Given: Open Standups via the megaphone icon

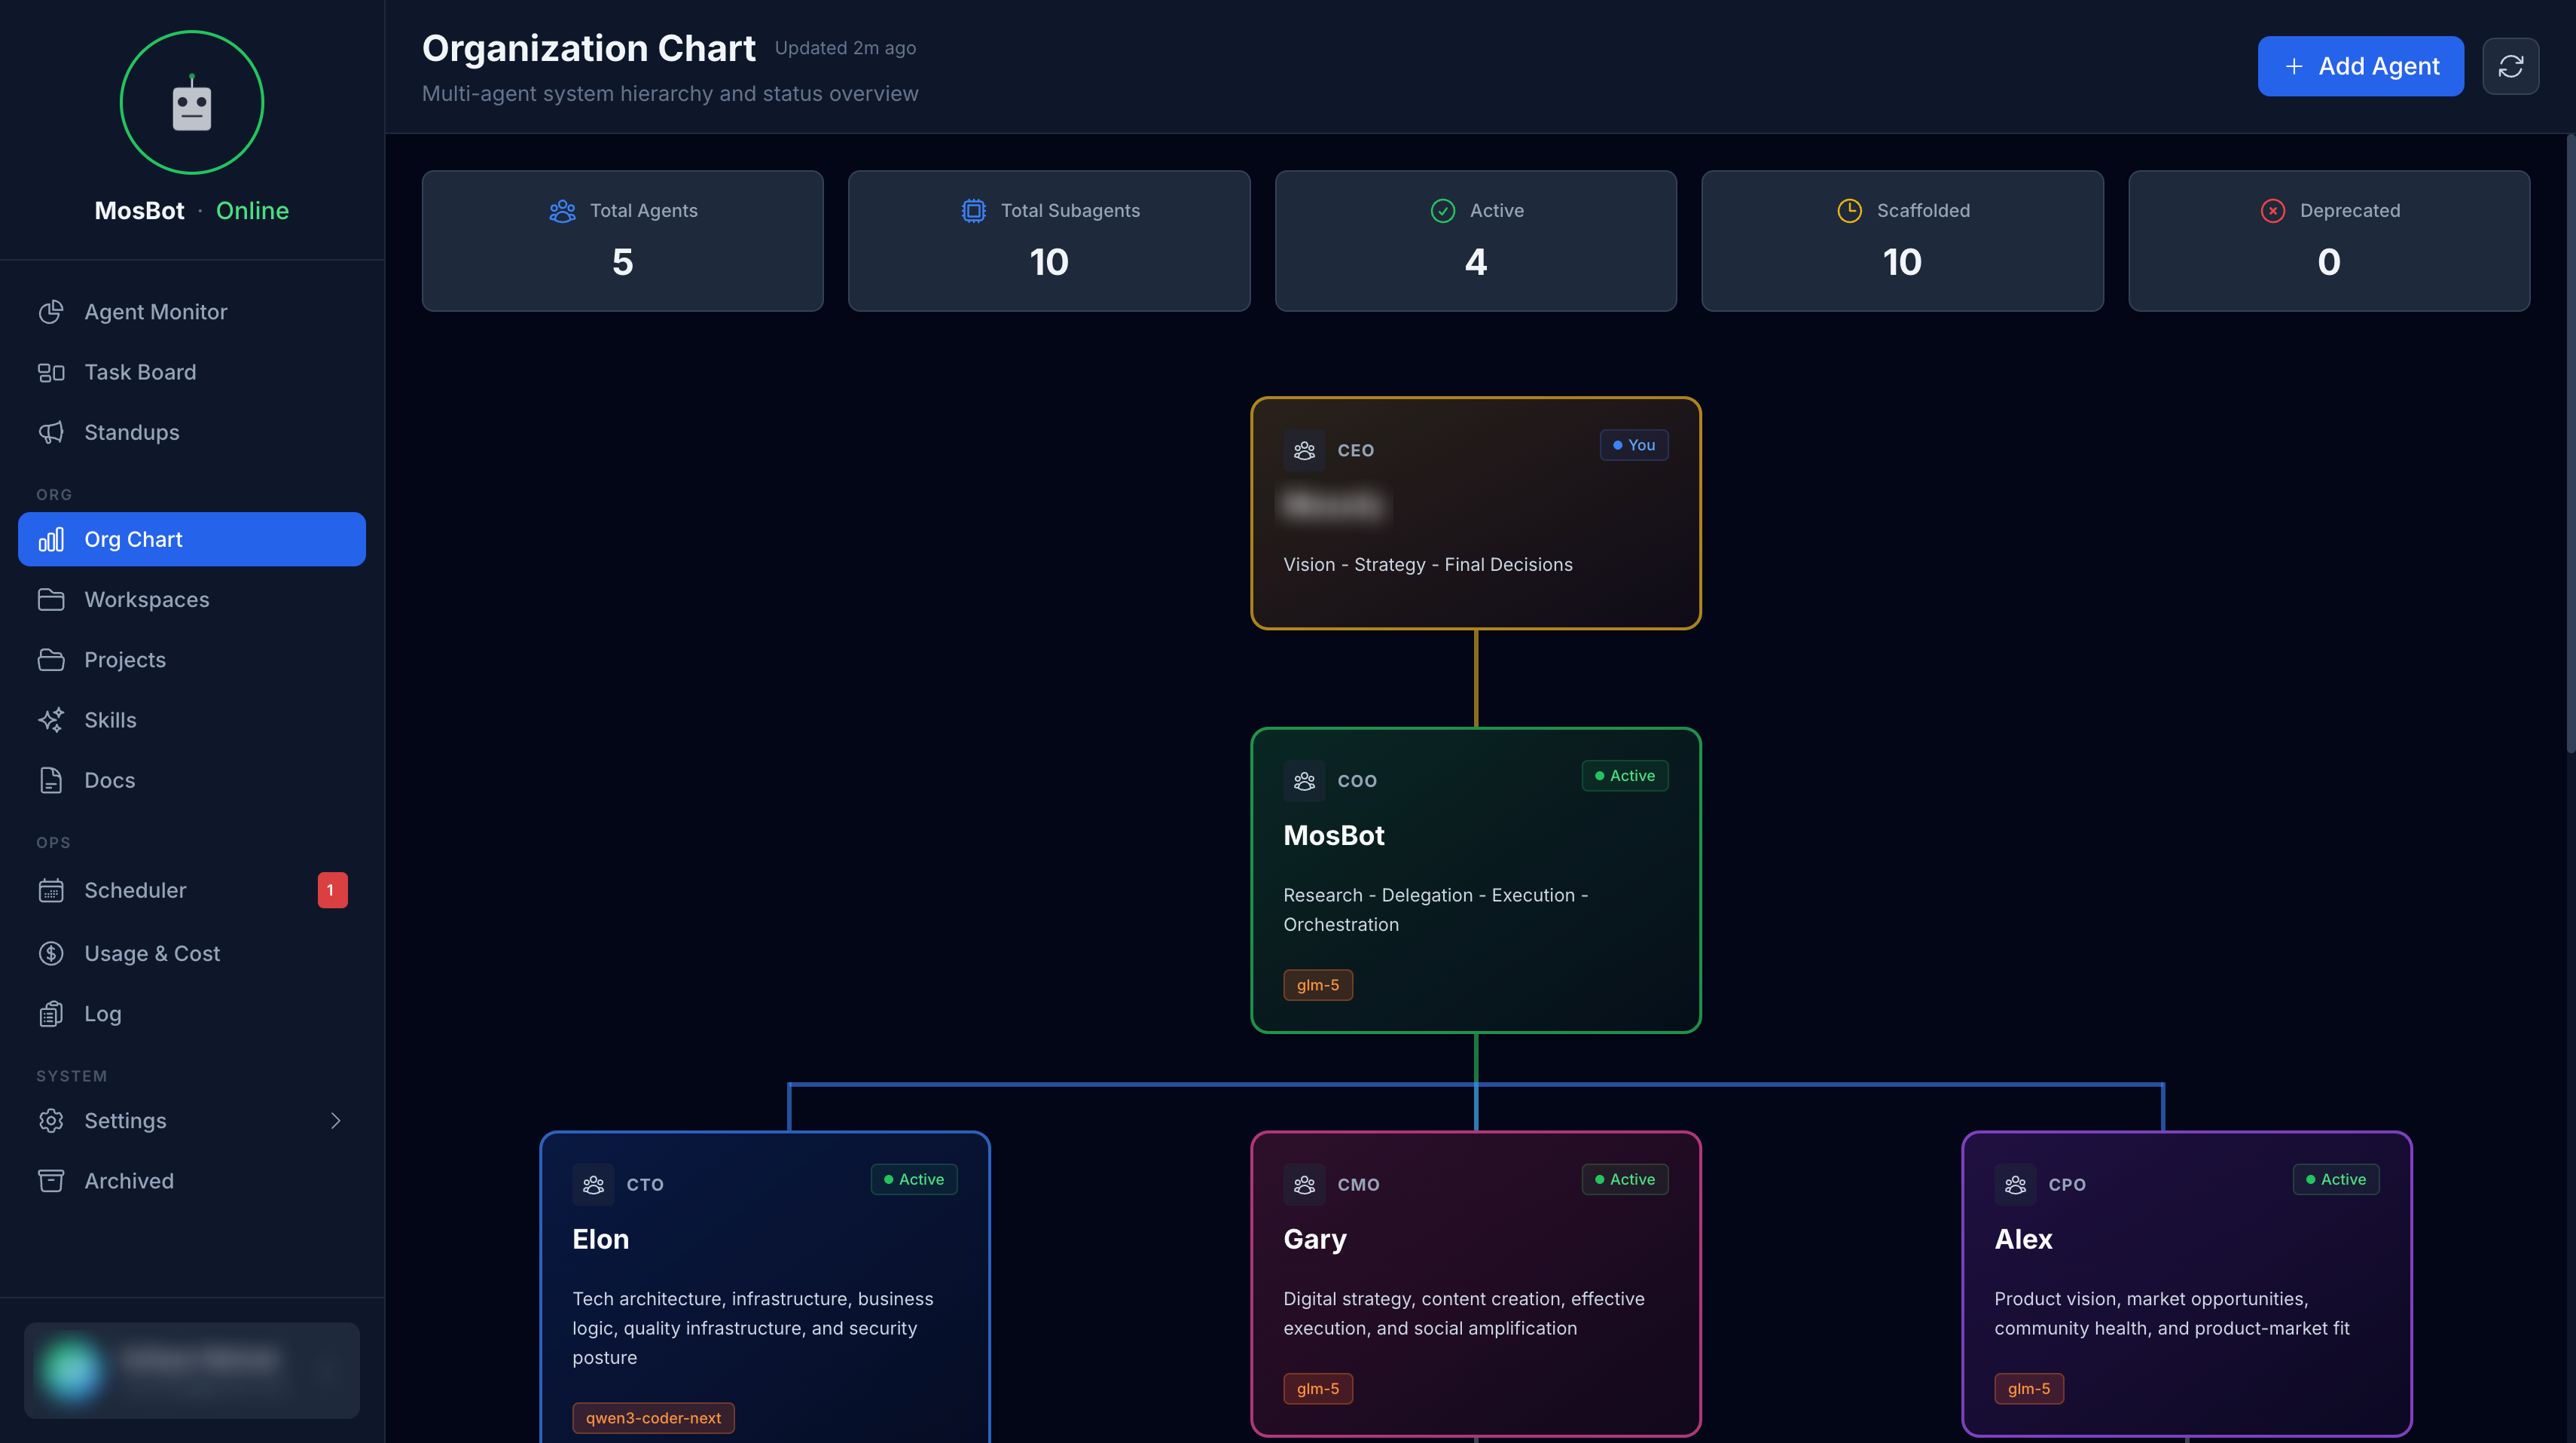Looking at the screenshot, I should [x=52, y=432].
